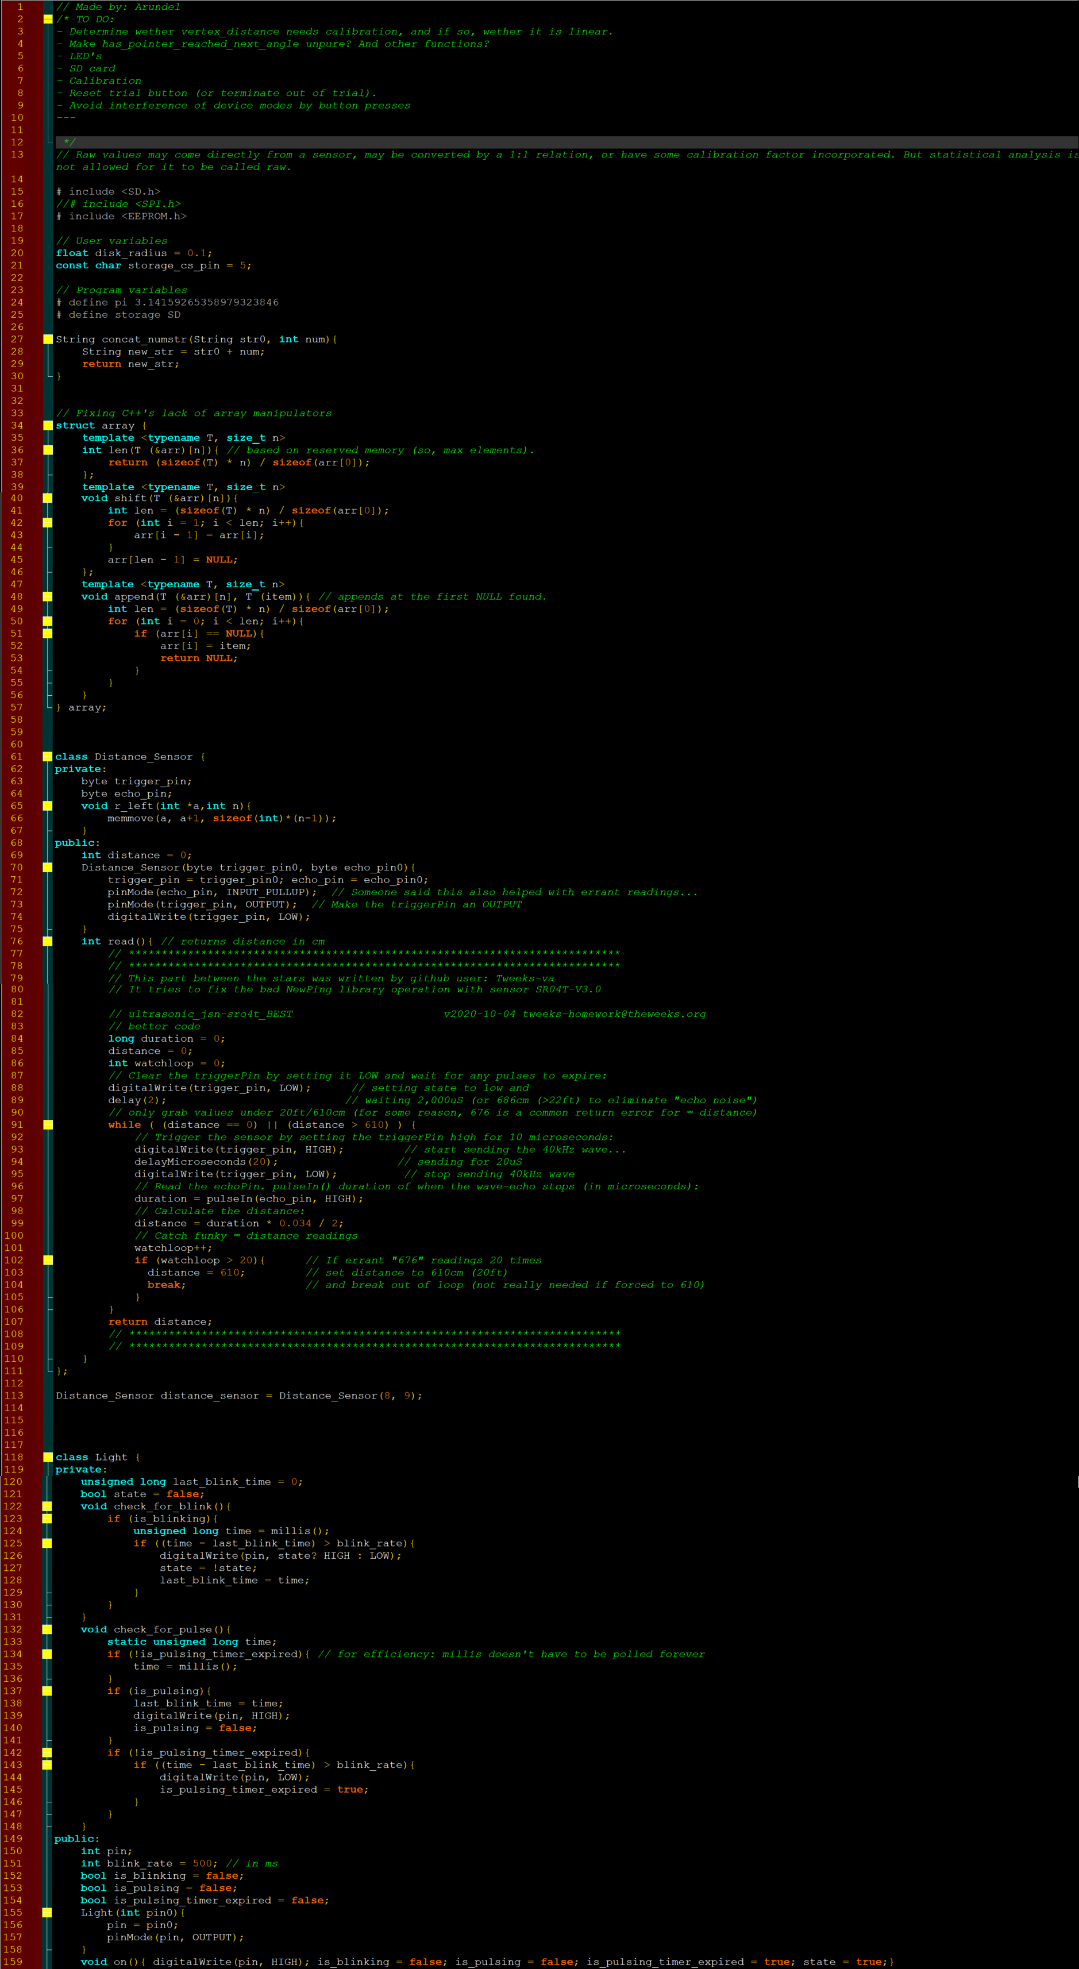Collapse the while distance loop fold marker
This screenshot has width=1079, height=1969.
click(x=47, y=1124)
